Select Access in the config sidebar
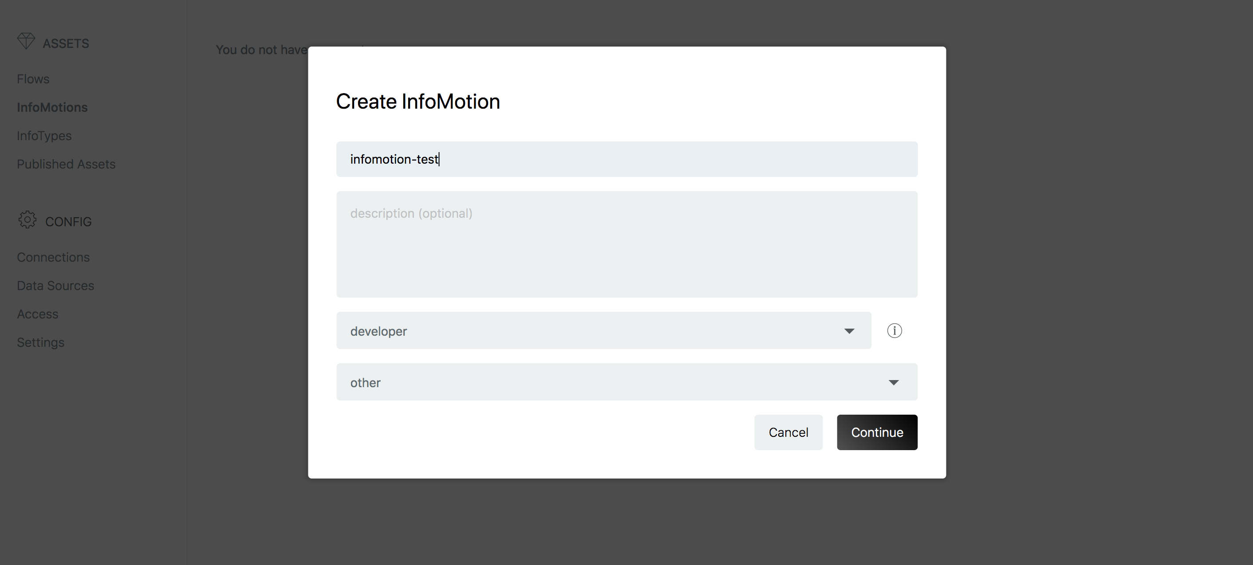Viewport: 1253px width, 565px height. (x=37, y=314)
